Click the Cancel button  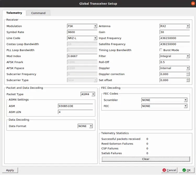point(169,170)
